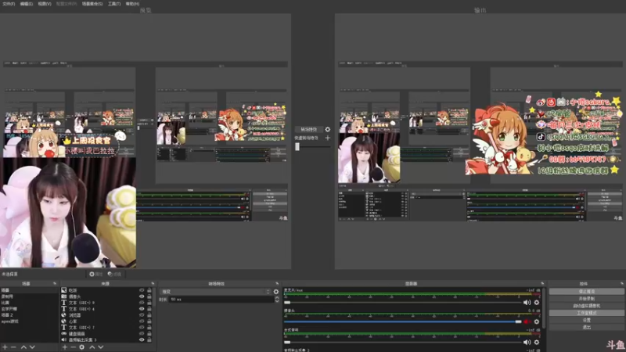The width and height of the screenshot is (626, 352).
Task: Open the 帮助(H) menu
Action: click(132, 4)
